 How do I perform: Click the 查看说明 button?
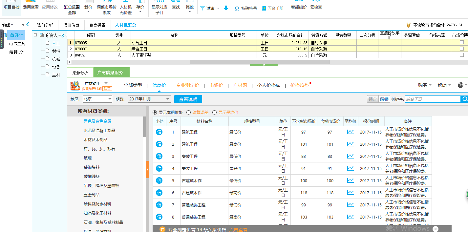pos(188,99)
